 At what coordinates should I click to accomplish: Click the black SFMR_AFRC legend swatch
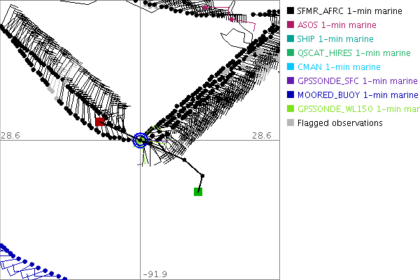click(290, 11)
